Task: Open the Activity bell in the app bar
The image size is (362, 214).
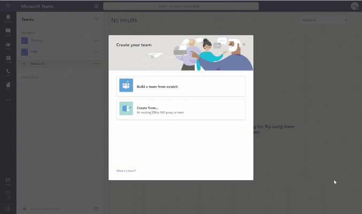Action: point(8,18)
